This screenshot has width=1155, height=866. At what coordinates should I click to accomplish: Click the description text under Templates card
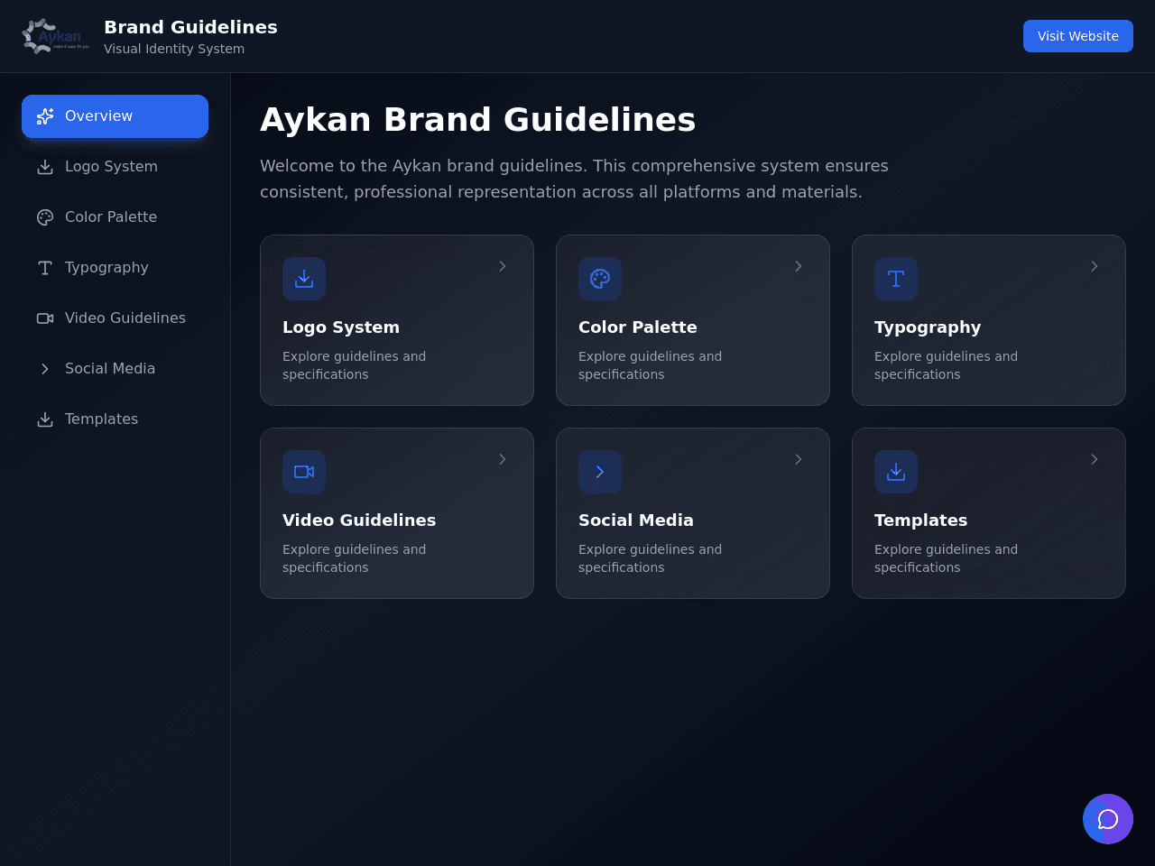(x=946, y=558)
